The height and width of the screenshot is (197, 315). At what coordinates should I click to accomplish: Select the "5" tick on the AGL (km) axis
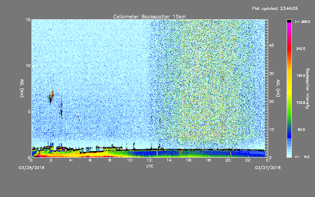click(x=29, y=112)
